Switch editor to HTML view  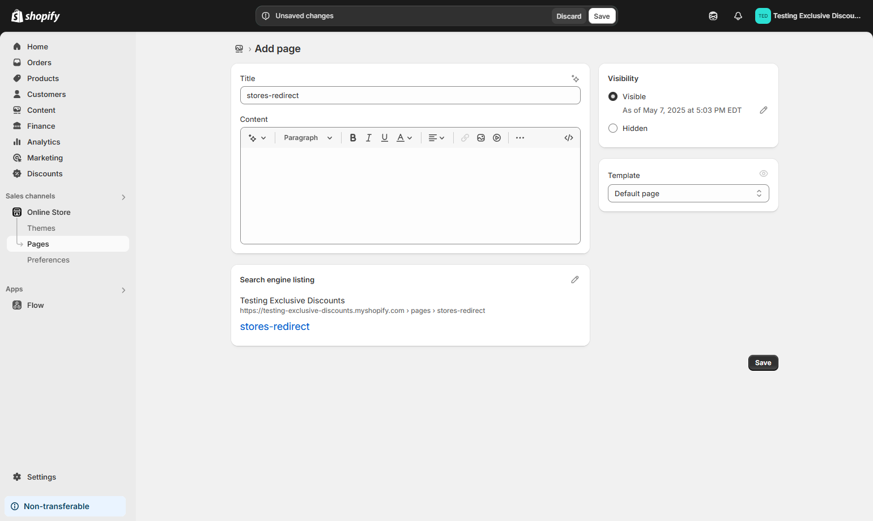(x=569, y=138)
